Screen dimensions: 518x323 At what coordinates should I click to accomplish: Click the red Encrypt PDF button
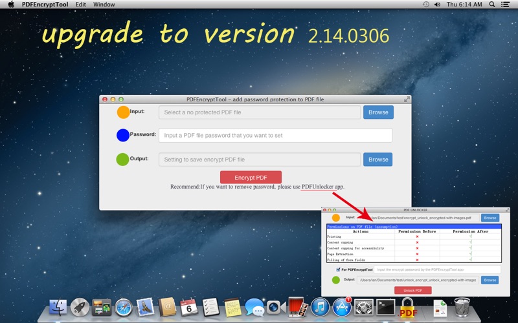[251, 177]
